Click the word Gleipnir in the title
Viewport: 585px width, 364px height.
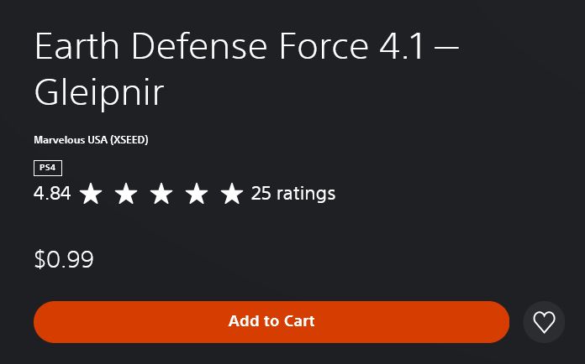click(x=98, y=93)
